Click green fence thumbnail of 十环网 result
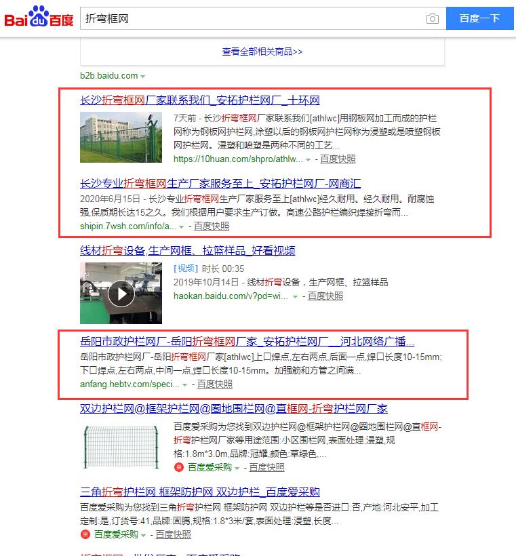This screenshot has width=516, height=556. tap(121, 137)
